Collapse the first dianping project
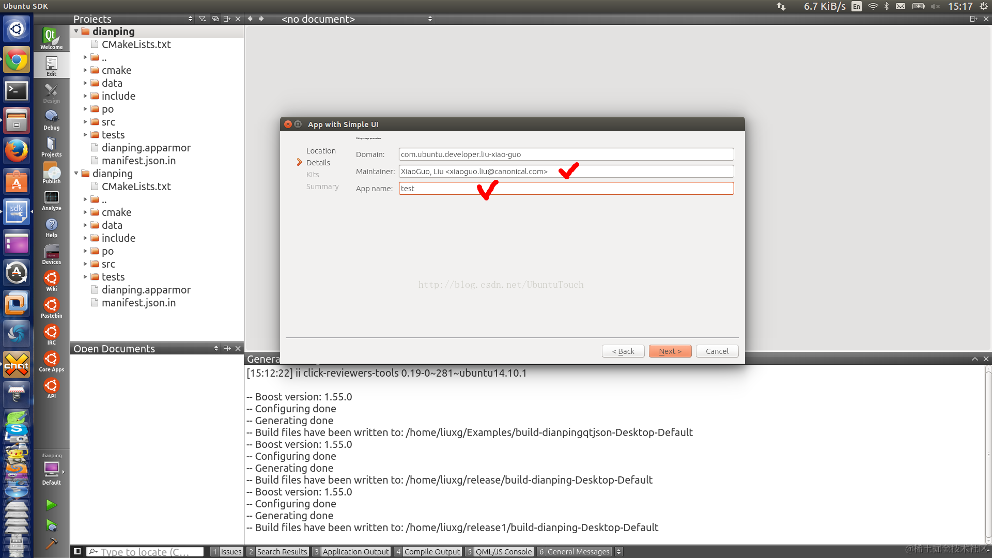Screen dimensions: 992x558 tap(76, 32)
